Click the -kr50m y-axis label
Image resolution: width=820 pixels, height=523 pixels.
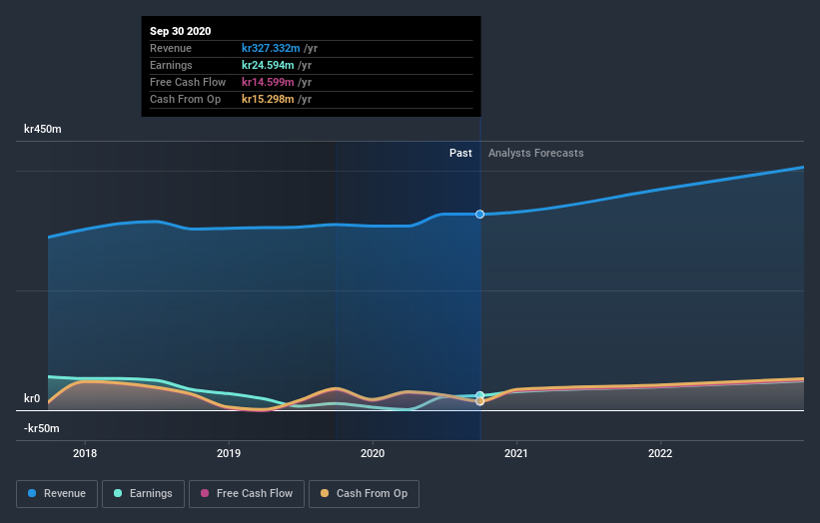tap(41, 428)
